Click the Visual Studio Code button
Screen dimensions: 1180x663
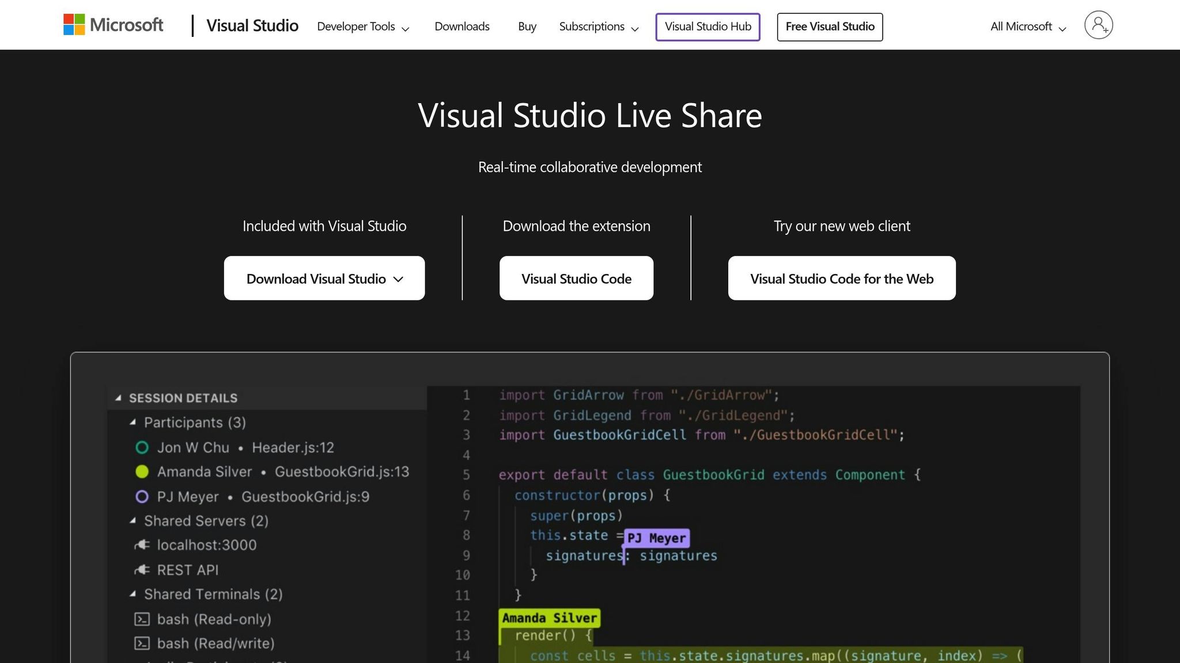[x=576, y=278]
